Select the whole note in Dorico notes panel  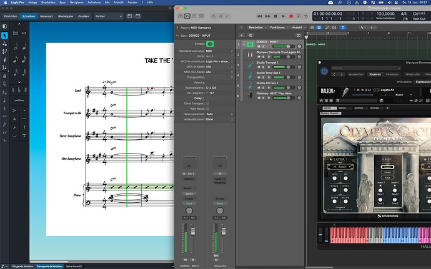click(x=24, y=33)
